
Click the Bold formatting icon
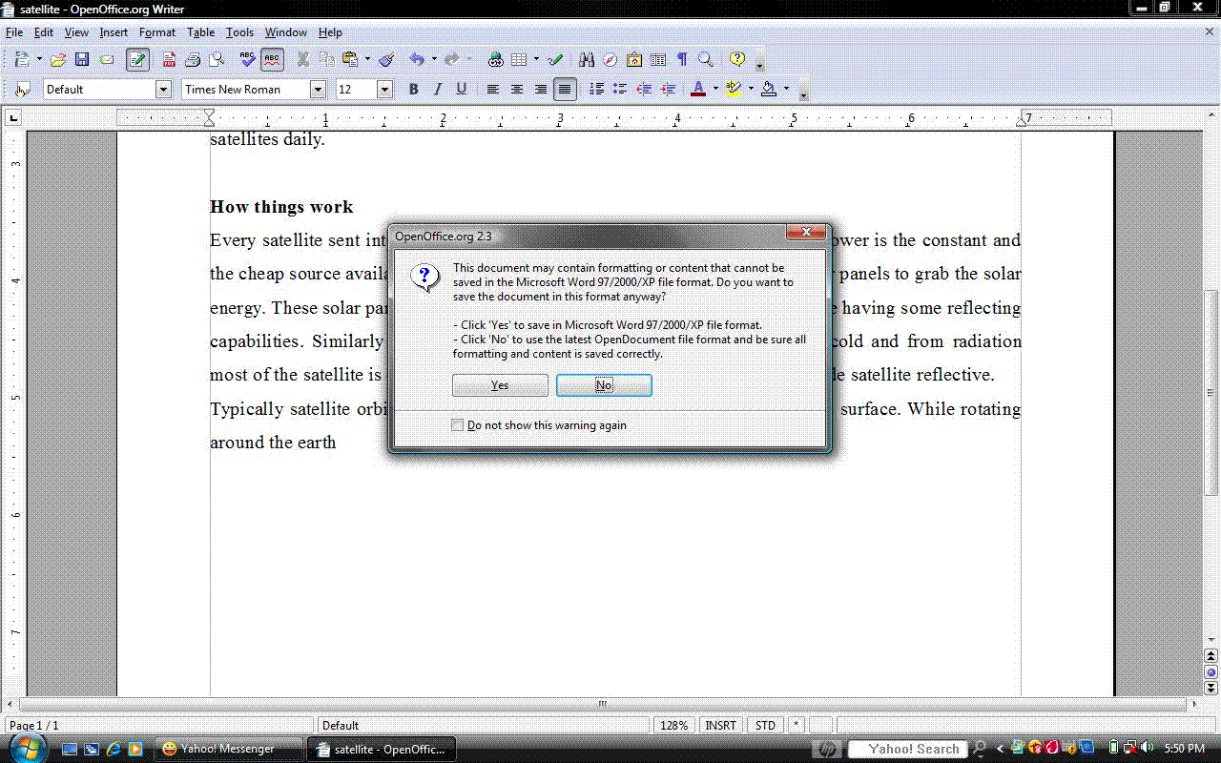[x=413, y=89]
